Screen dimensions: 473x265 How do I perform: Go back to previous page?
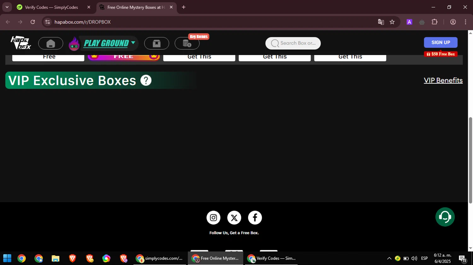tap(8, 22)
